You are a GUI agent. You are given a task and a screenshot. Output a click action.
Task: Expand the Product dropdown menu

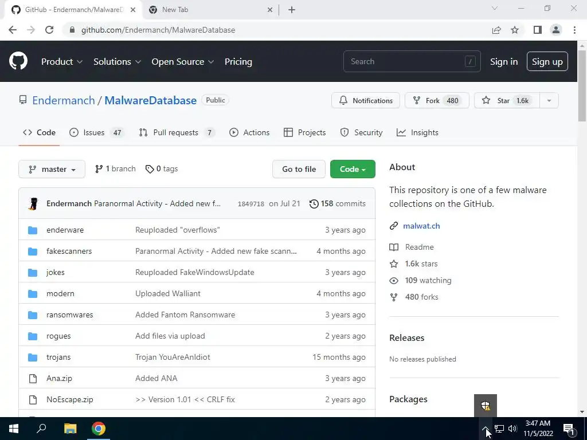pos(62,62)
